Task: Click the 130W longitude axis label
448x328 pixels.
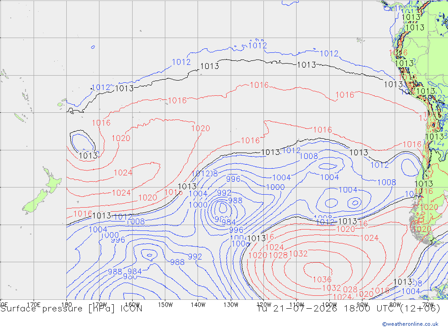Action: [231, 305]
